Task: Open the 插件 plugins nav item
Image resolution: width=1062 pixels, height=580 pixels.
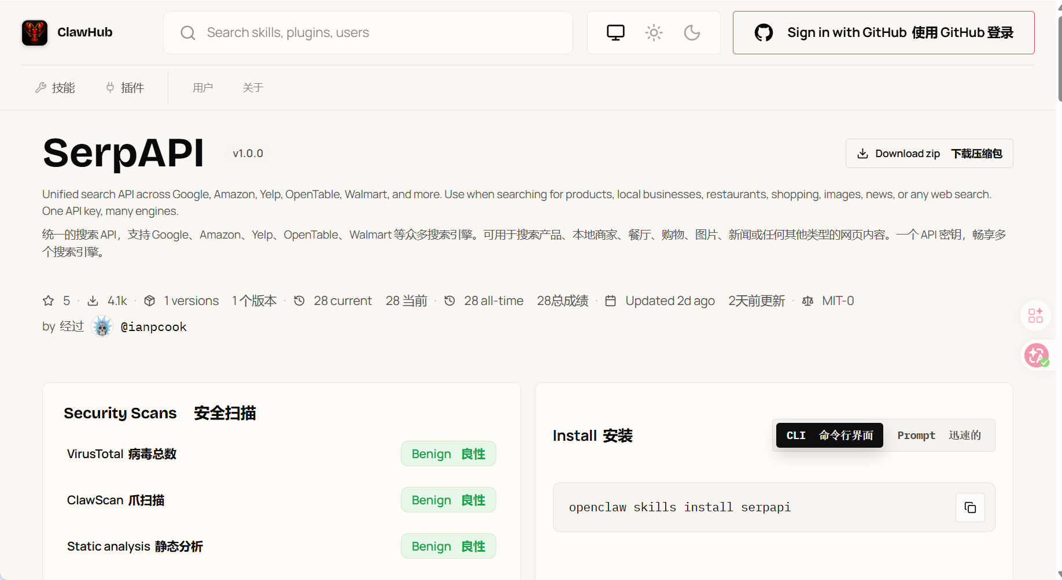Action: point(125,88)
